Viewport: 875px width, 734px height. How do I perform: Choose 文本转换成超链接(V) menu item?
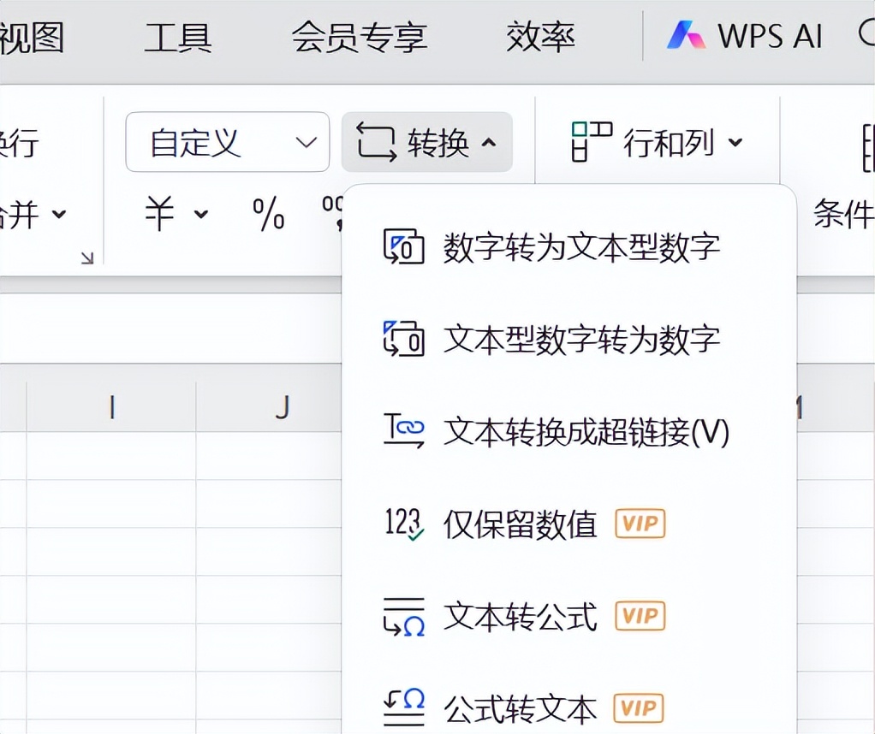coord(568,432)
